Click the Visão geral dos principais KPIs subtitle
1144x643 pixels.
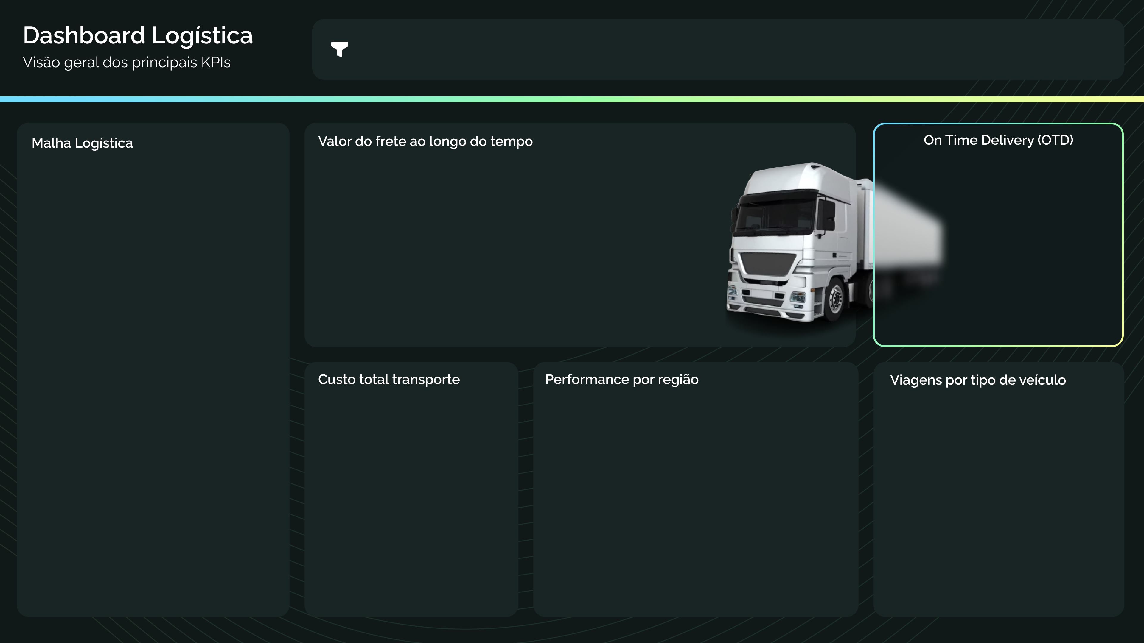(127, 63)
